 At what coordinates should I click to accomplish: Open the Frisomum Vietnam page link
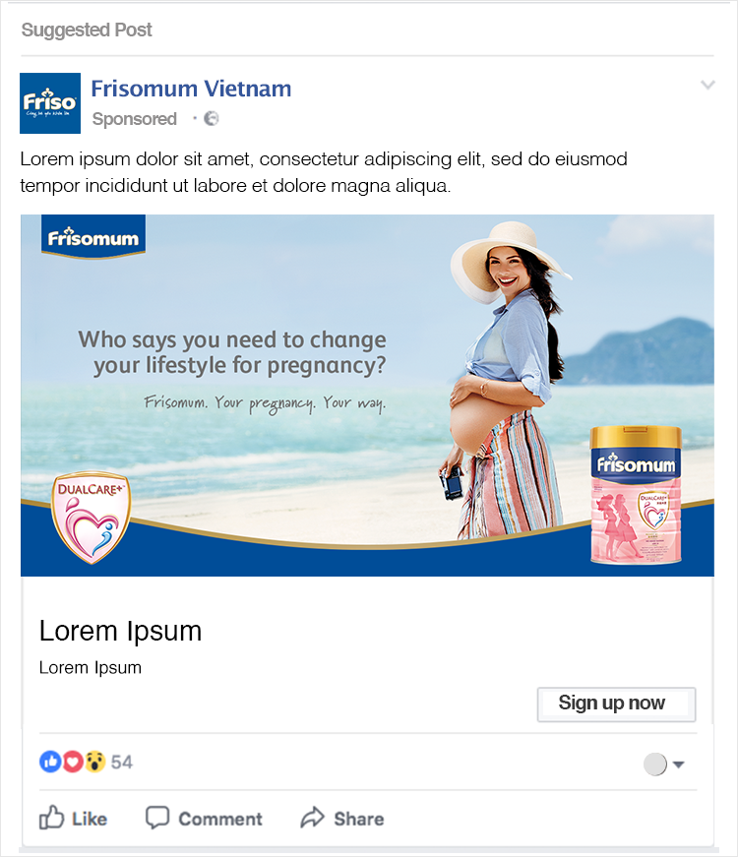[x=191, y=89]
